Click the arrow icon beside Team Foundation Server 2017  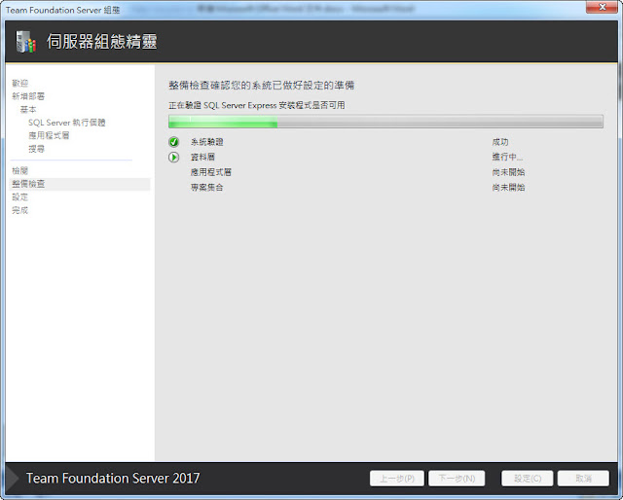tap(13, 479)
